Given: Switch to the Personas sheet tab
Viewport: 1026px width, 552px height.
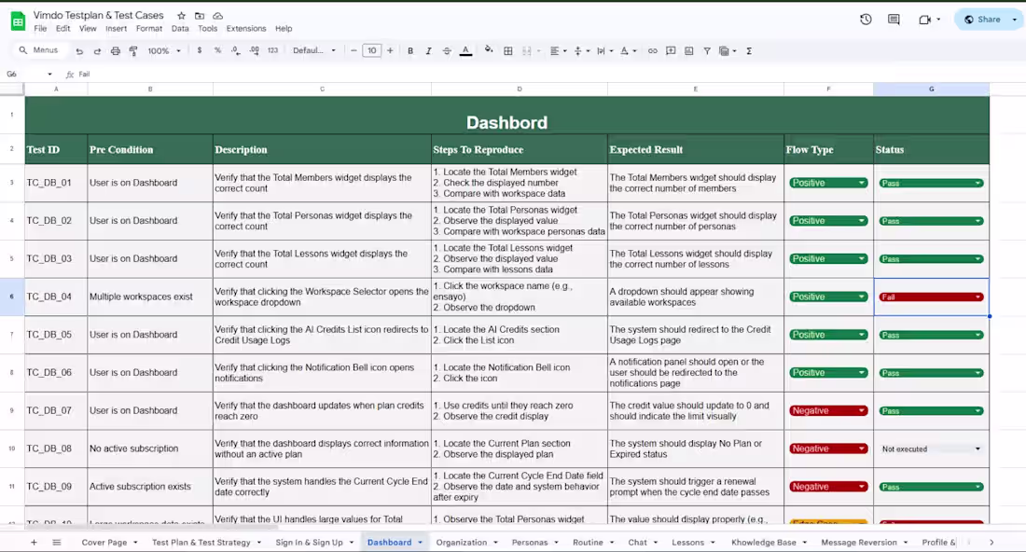Looking at the screenshot, I should pyautogui.click(x=530, y=542).
